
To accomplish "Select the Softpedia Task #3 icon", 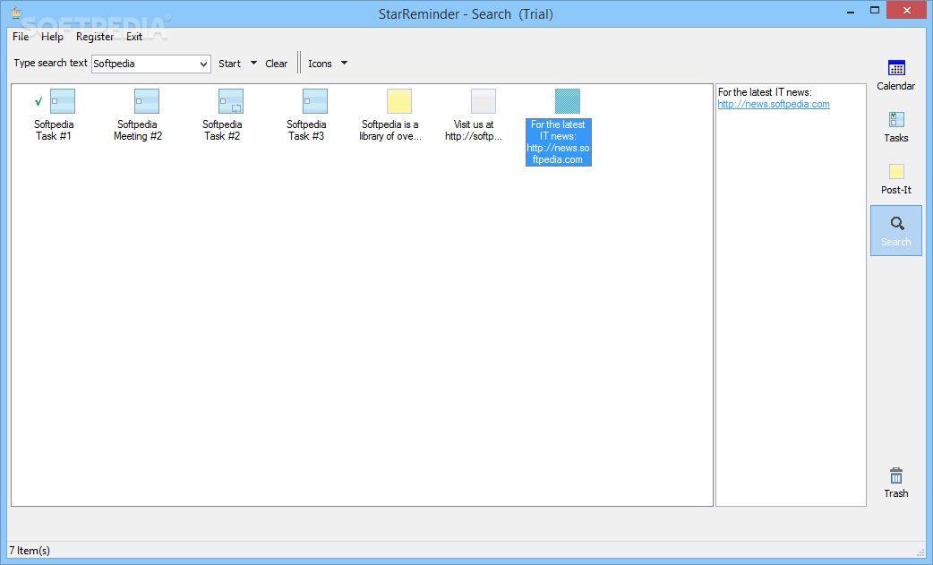I will 315,101.
